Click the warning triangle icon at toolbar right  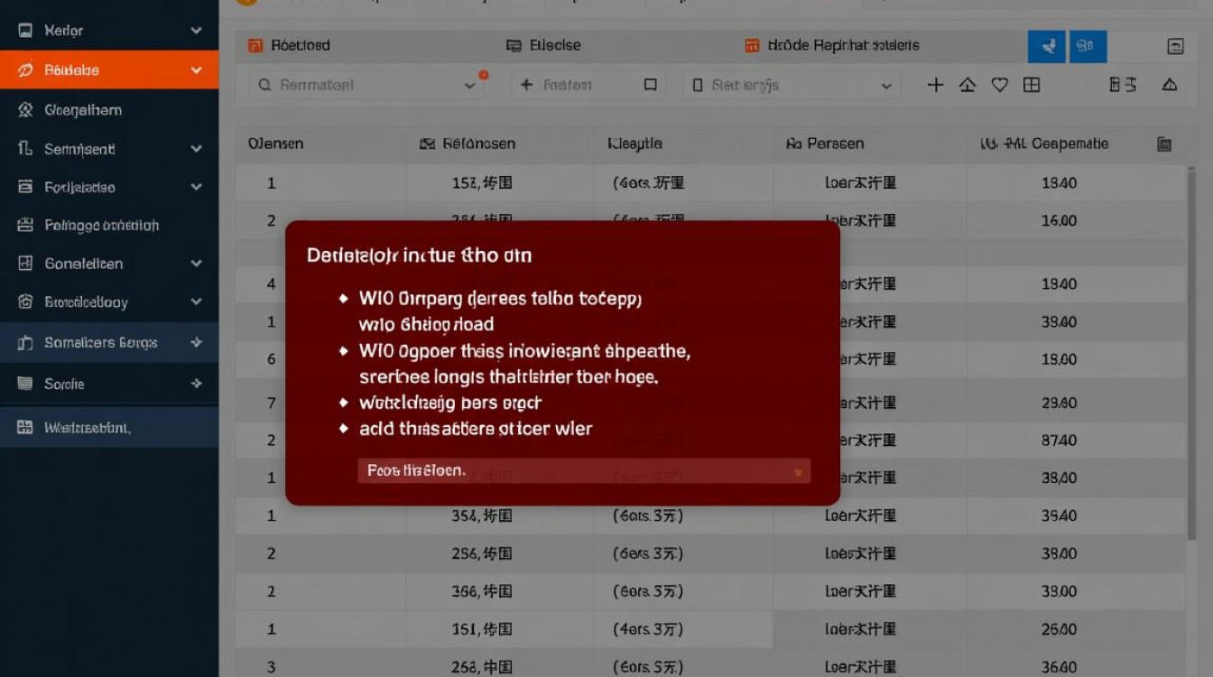(x=1170, y=84)
